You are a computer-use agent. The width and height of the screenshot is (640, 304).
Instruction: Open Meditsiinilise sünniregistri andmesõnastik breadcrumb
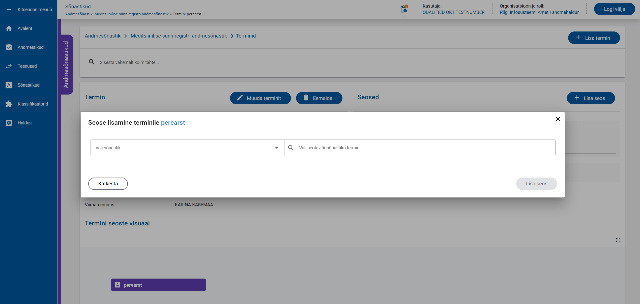click(x=179, y=36)
